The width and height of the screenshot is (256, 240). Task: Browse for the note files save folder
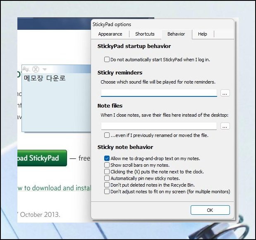click(225, 126)
